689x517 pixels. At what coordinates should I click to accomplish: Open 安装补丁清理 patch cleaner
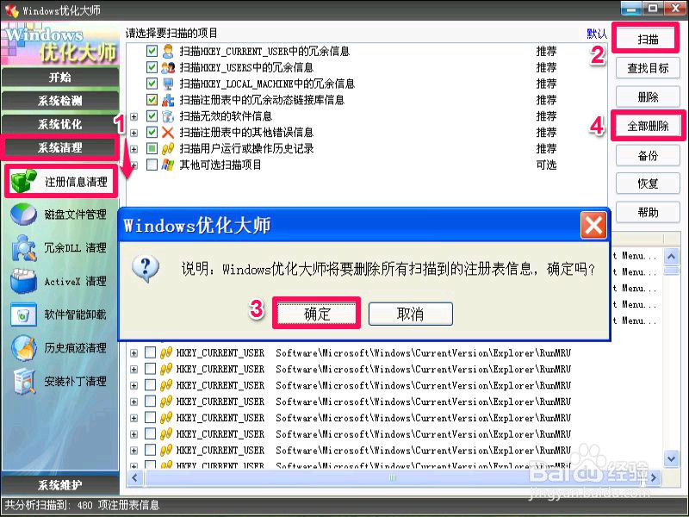59,381
